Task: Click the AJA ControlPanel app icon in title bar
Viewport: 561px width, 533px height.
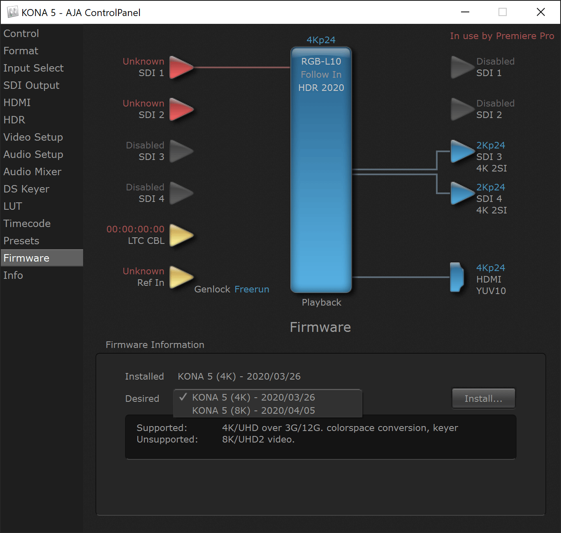Action: tap(13, 12)
